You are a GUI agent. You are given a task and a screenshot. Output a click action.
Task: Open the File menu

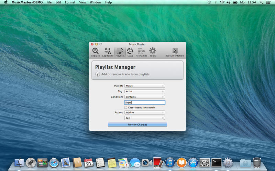coord(49,2)
